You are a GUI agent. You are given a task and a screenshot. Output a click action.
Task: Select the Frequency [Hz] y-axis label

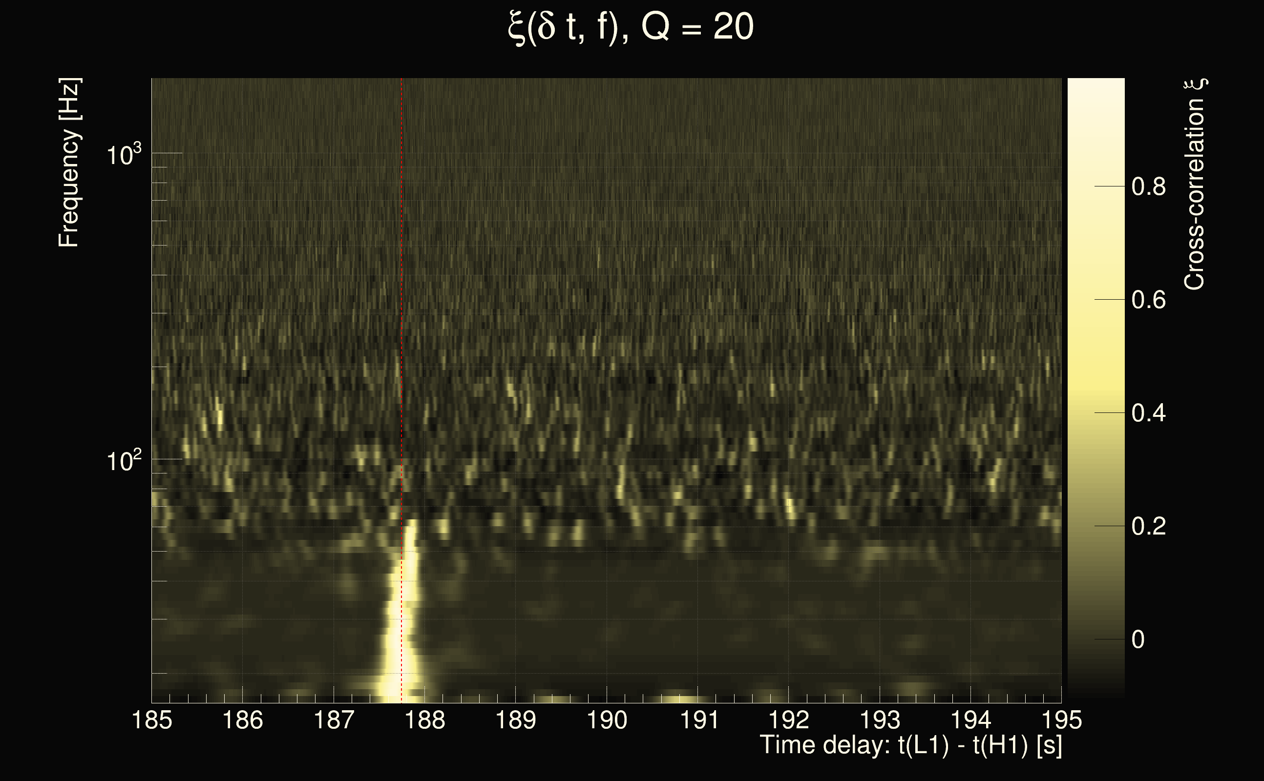point(69,163)
